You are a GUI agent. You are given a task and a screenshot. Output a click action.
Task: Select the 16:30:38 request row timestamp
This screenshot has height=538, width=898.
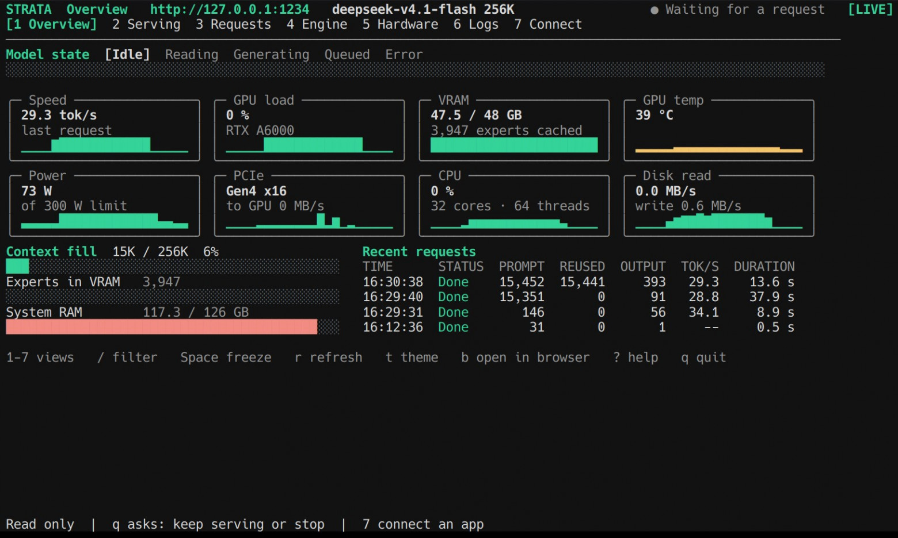(x=393, y=282)
